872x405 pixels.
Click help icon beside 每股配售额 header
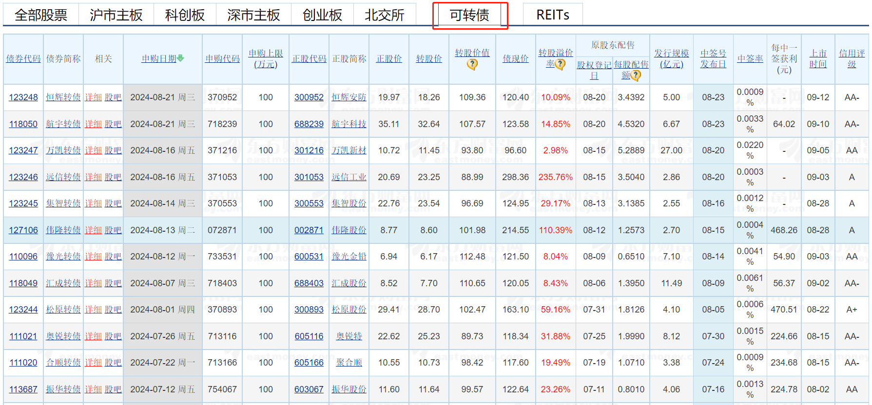[636, 75]
